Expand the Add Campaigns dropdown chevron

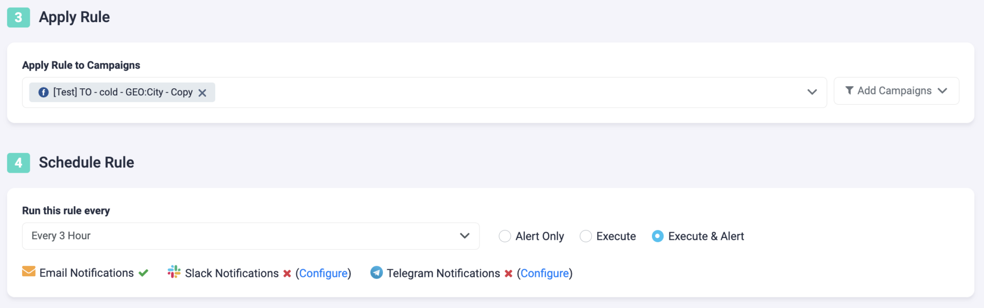click(x=943, y=90)
